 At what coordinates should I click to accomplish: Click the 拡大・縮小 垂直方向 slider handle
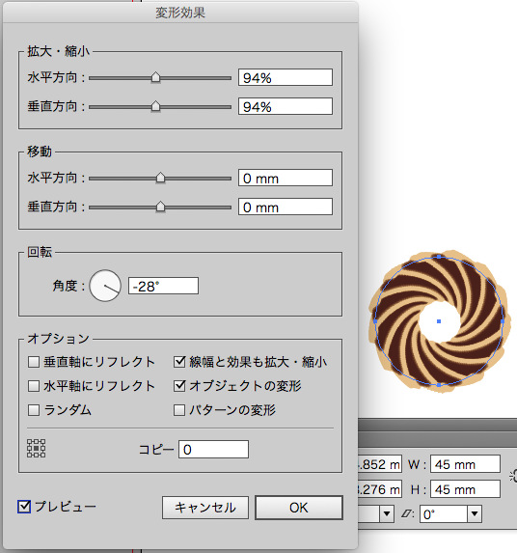[x=155, y=106]
